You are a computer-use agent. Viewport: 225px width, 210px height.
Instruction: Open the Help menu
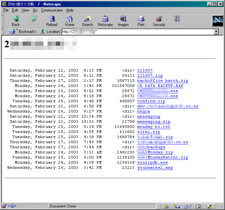click(70, 10)
